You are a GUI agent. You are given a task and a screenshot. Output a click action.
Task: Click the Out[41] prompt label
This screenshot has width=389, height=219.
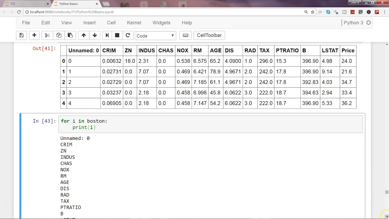click(44, 49)
